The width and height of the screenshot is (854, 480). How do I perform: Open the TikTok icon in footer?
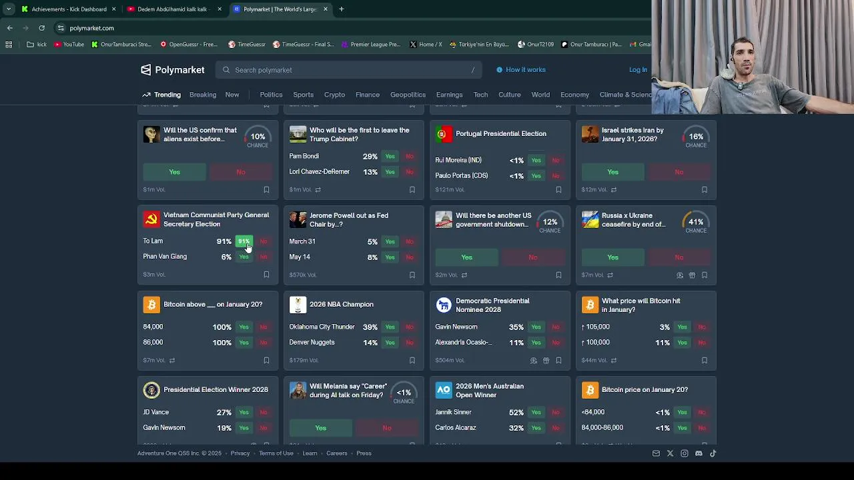point(713,453)
